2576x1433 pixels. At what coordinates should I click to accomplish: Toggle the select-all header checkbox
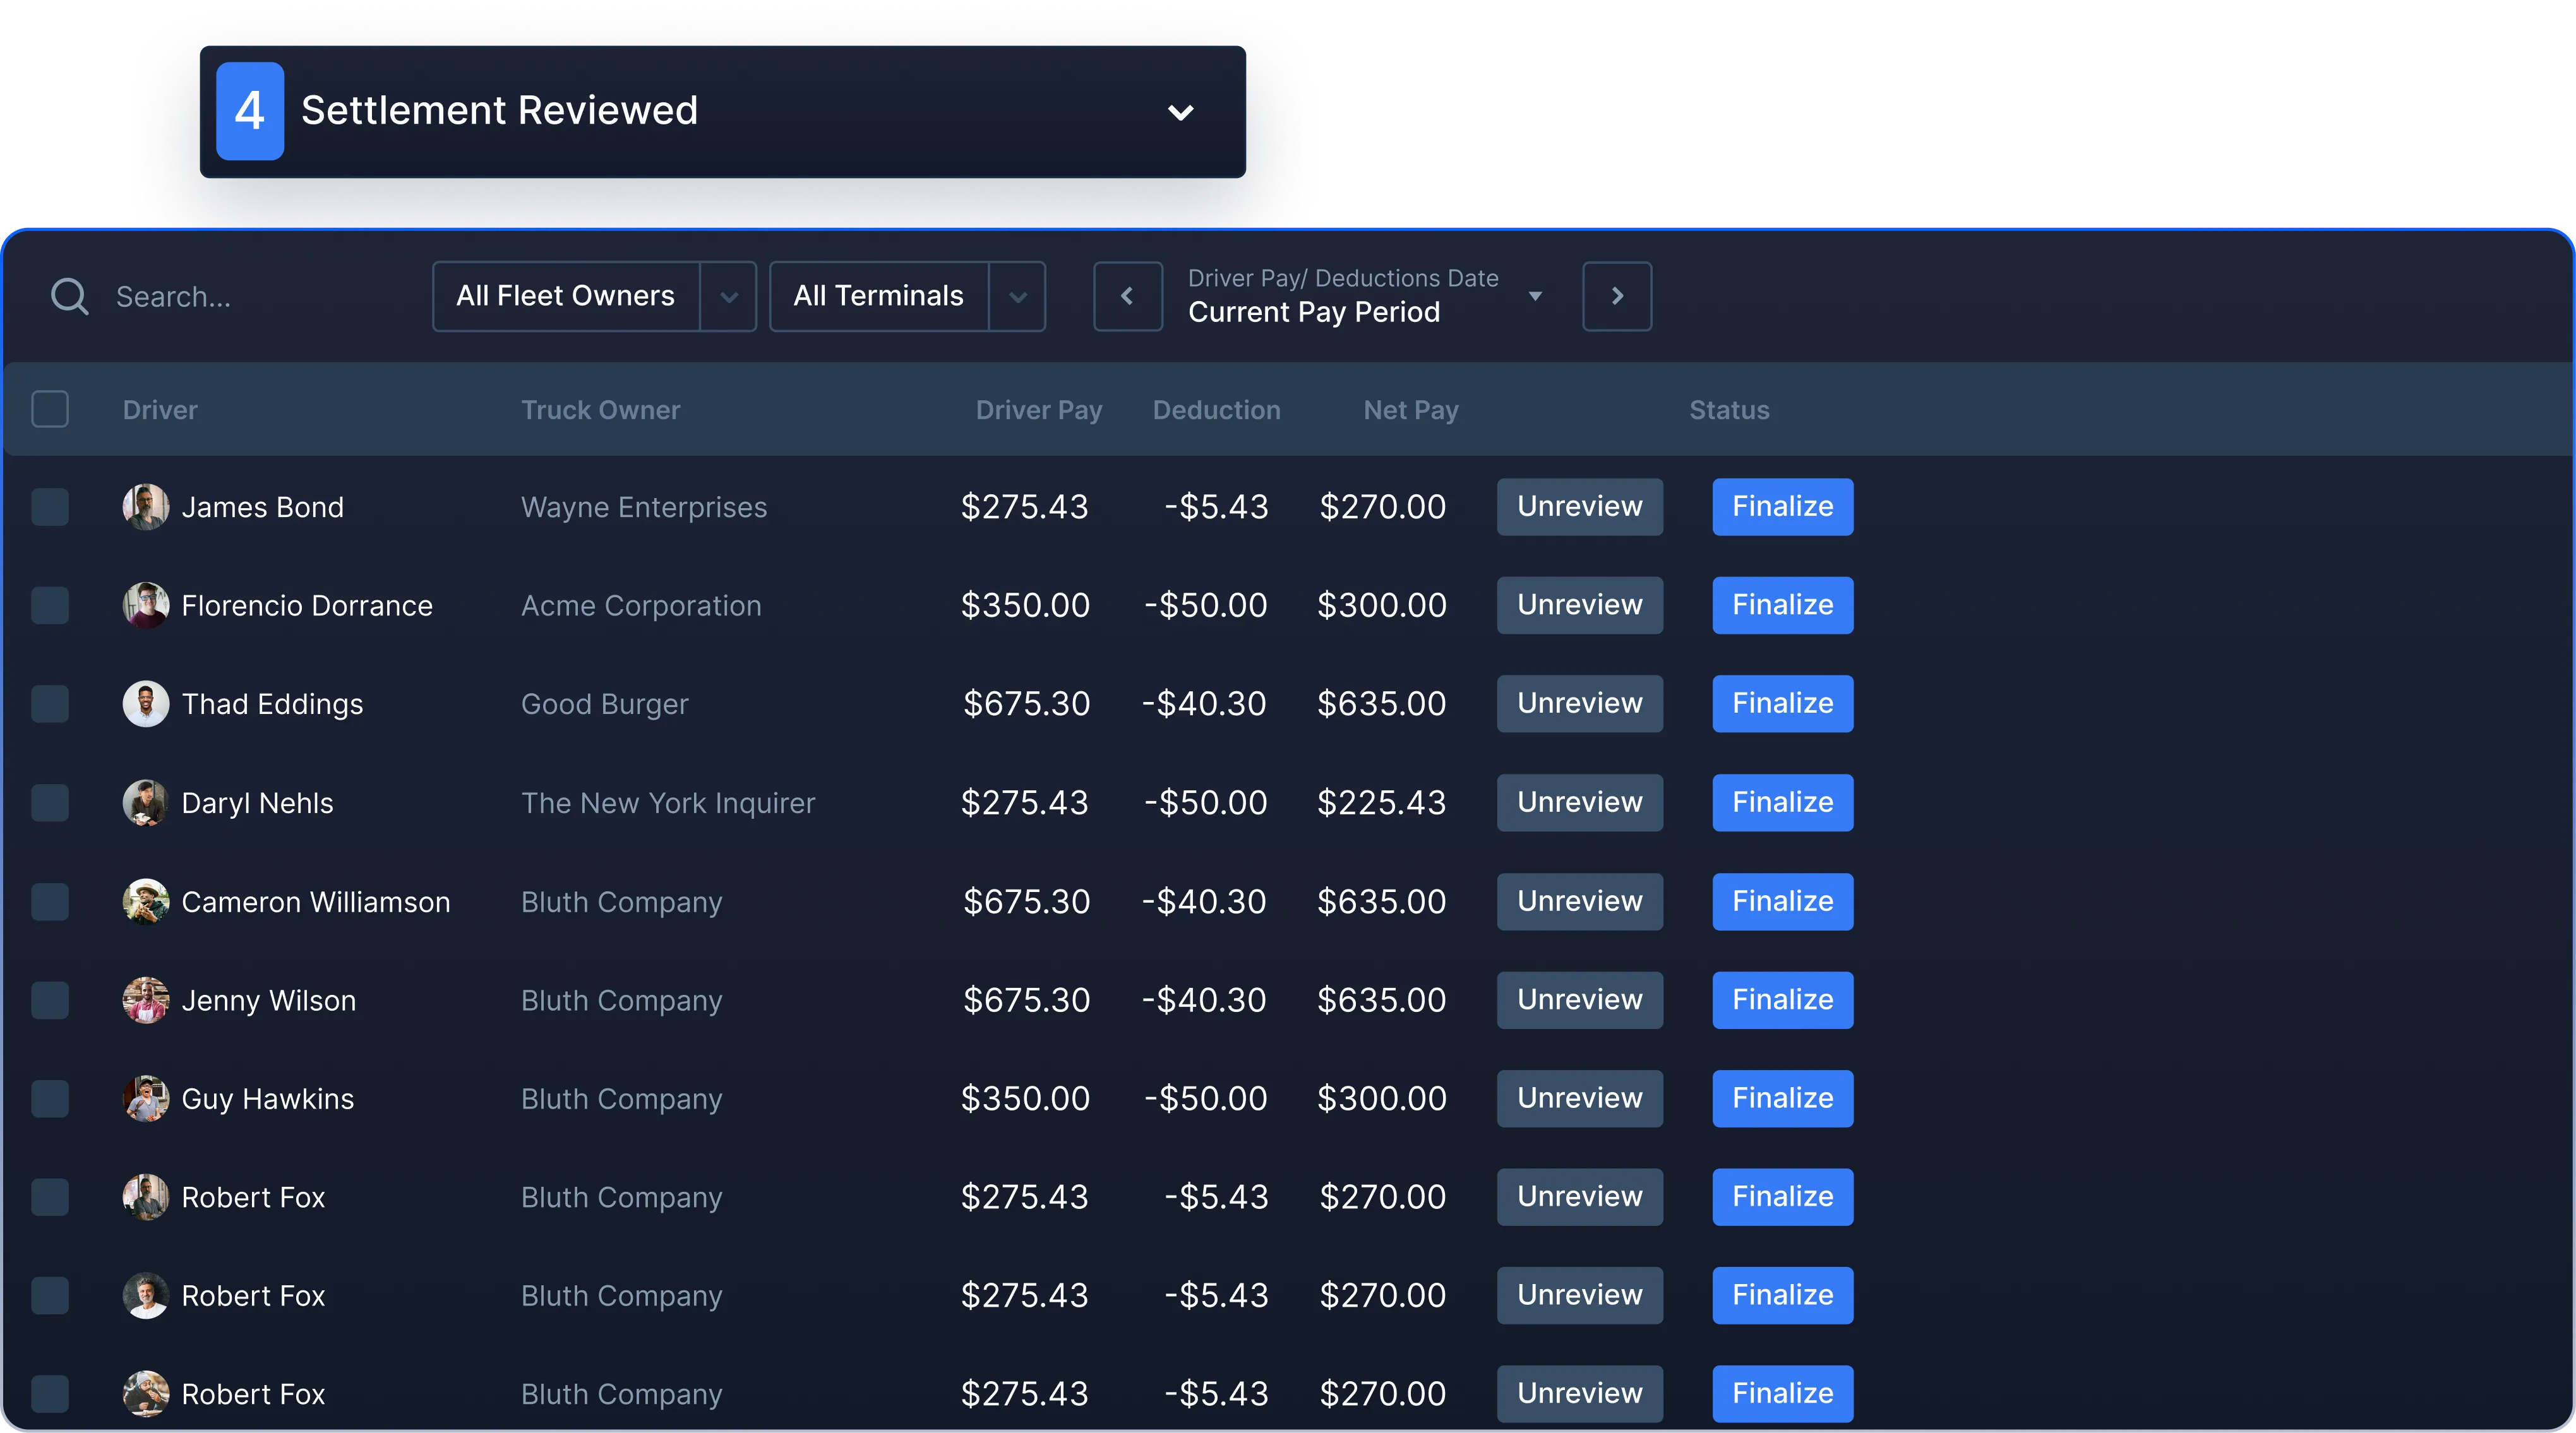(50, 410)
